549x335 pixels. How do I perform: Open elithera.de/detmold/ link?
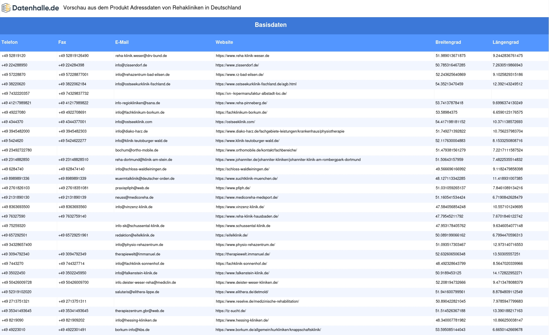(x=242, y=292)
